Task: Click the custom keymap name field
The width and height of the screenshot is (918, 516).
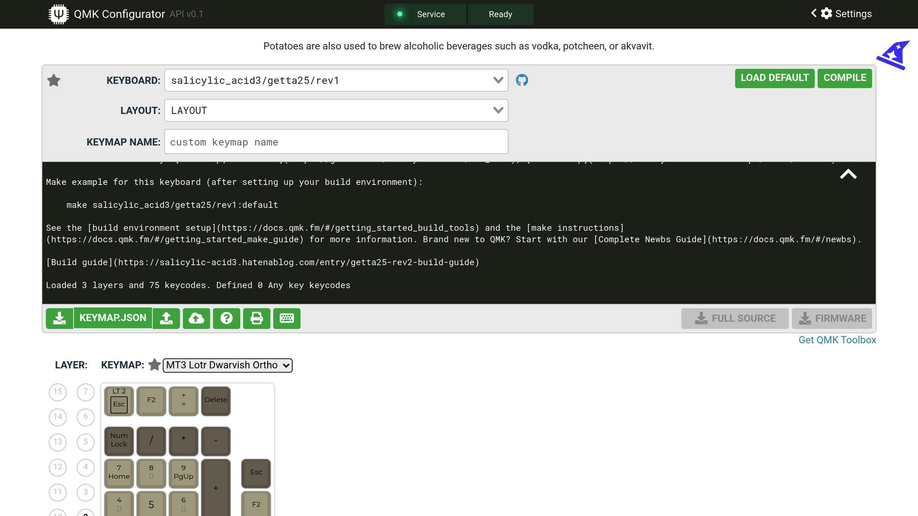Action: (x=336, y=142)
